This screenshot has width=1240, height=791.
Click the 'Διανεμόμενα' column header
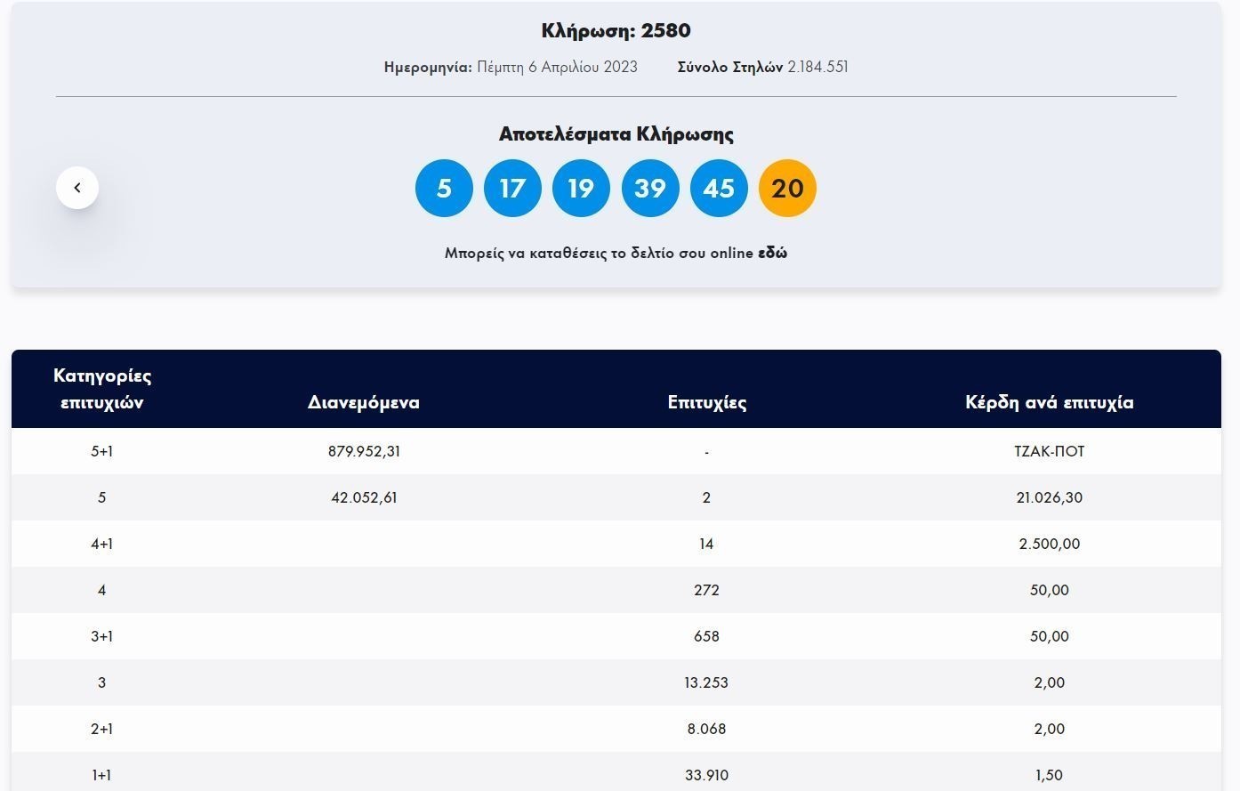tap(364, 402)
